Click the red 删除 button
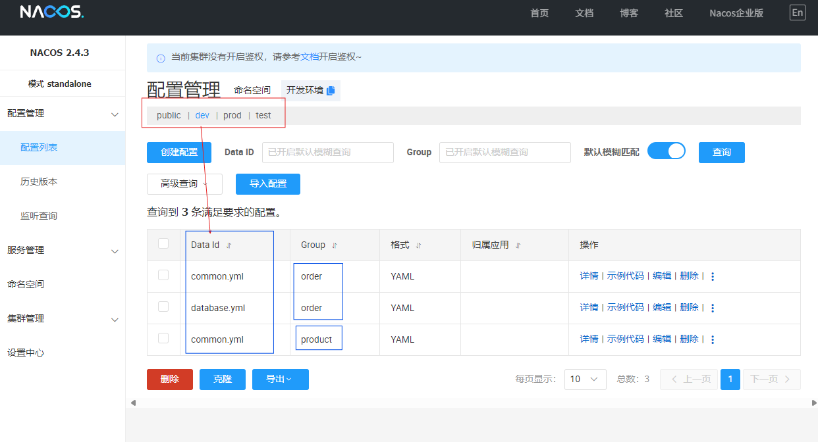818x442 pixels. [x=170, y=380]
